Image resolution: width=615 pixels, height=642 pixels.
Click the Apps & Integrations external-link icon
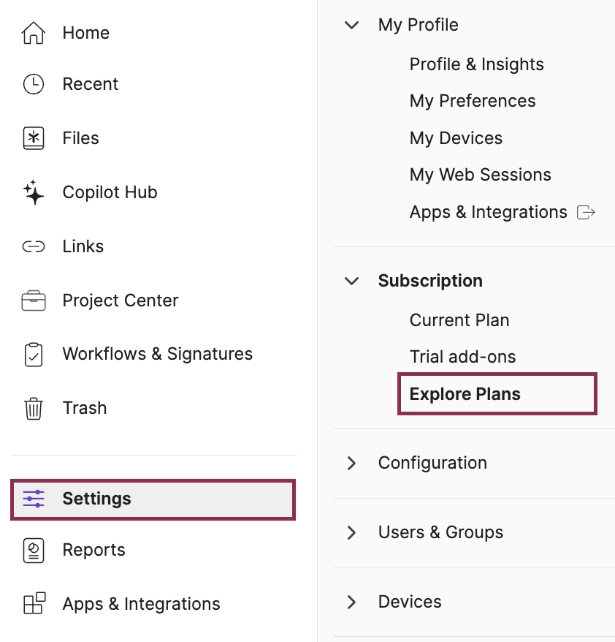[x=586, y=213]
